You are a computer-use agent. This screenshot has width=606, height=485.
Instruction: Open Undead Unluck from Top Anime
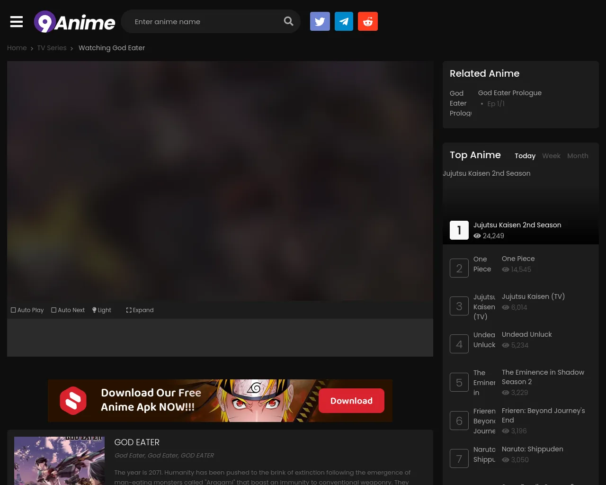tap(526, 334)
